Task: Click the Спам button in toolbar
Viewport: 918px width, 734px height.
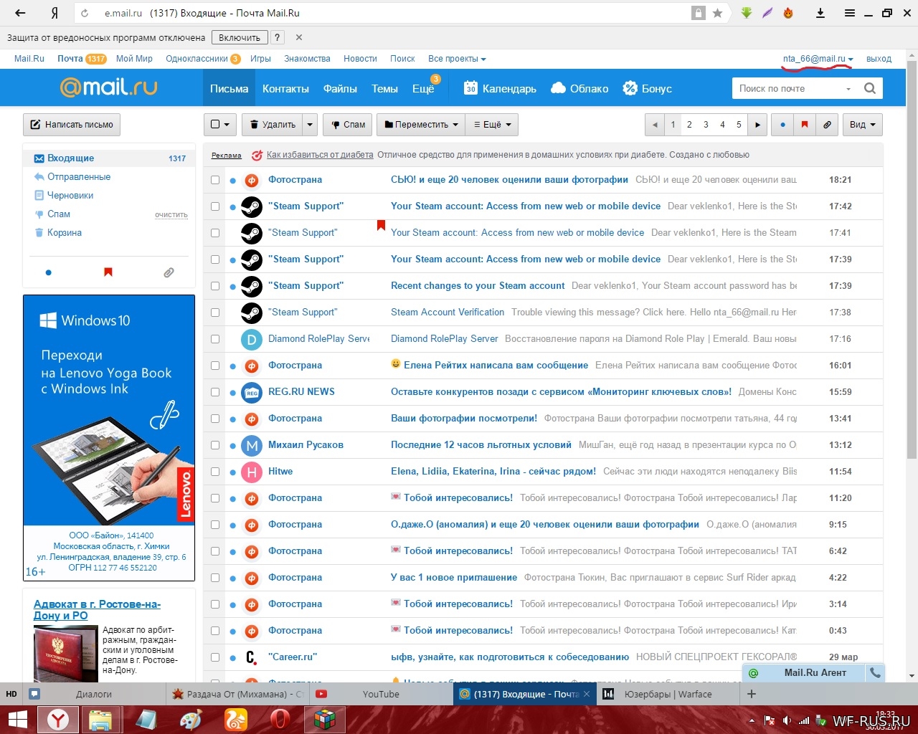Action: pyautogui.click(x=348, y=125)
